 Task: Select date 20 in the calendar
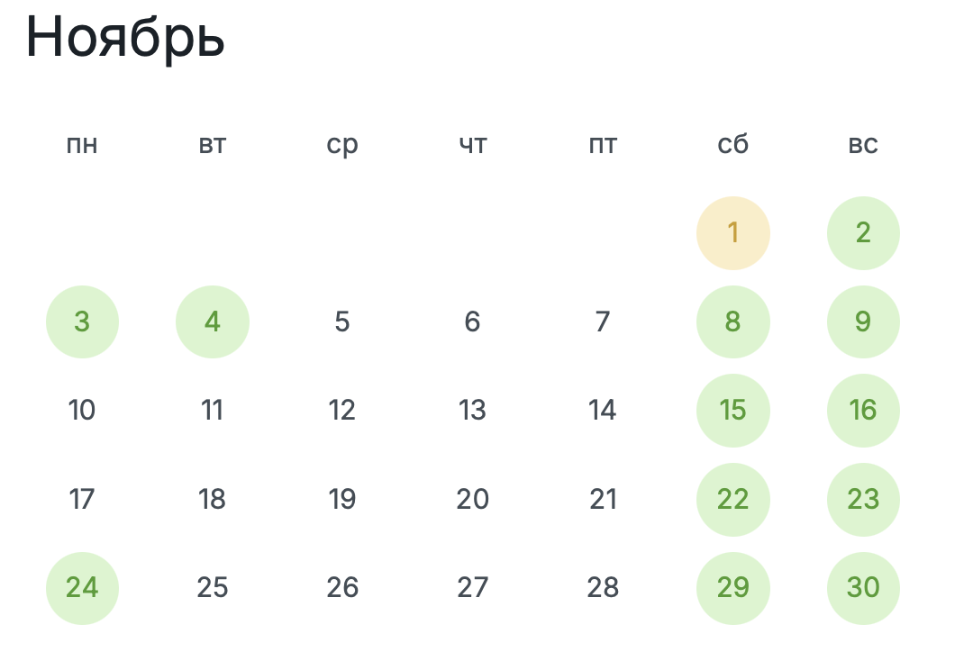point(472,499)
